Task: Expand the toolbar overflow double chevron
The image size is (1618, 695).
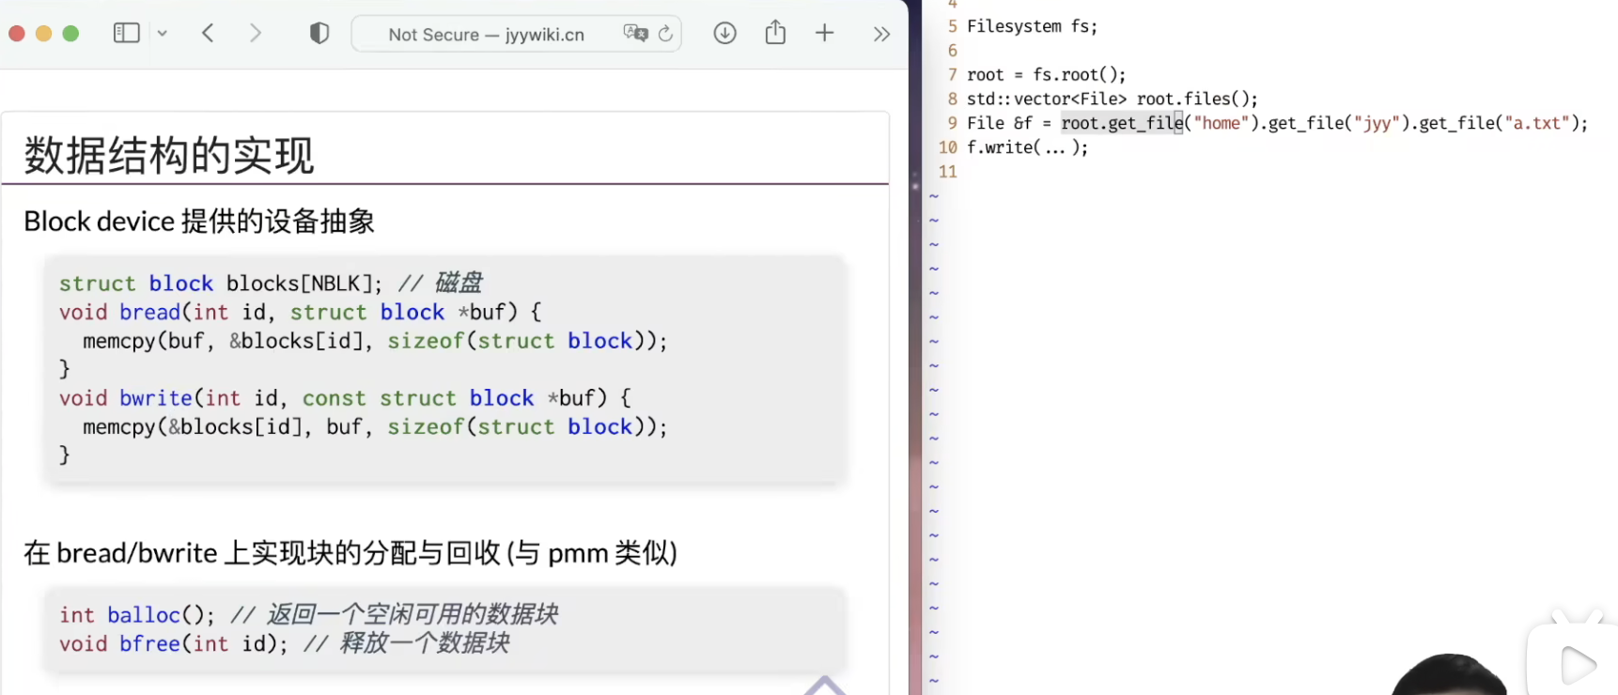Action: (x=881, y=34)
